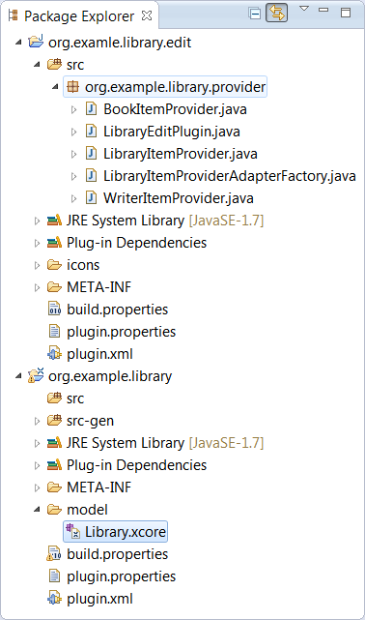Click the WriterItemProvider.java file icon
Screen dimensions: 365x620
(91, 197)
